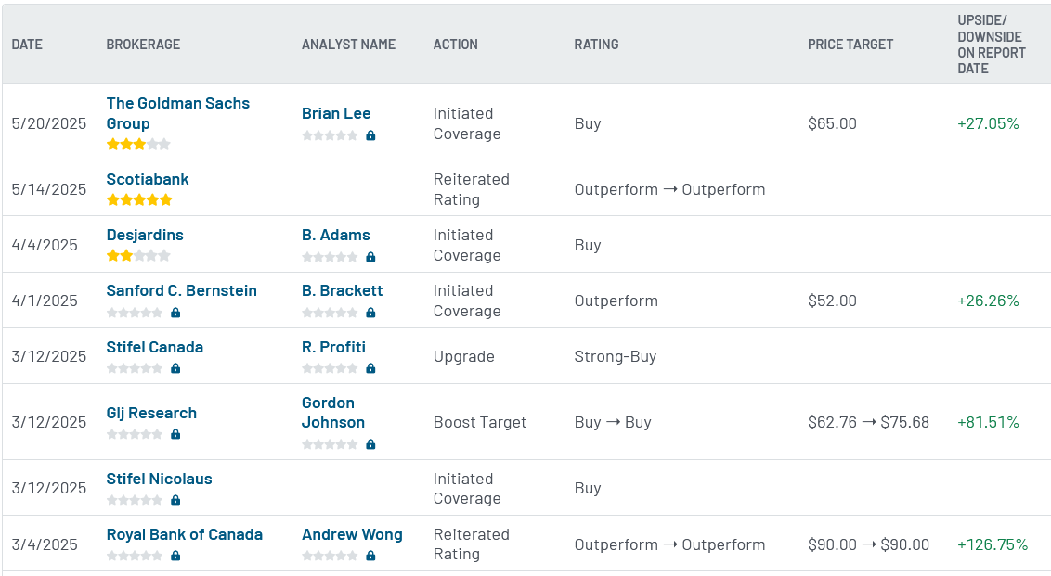Click lock icon beside B. Adams stars
The image size is (1051, 576).
pos(370,257)
